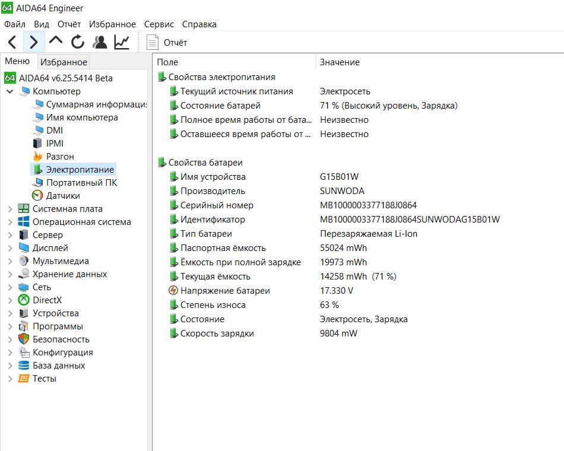The height and width of the screenshot is (451, 564).
Task: Click the network icon for Сеть
Action: 23,287
